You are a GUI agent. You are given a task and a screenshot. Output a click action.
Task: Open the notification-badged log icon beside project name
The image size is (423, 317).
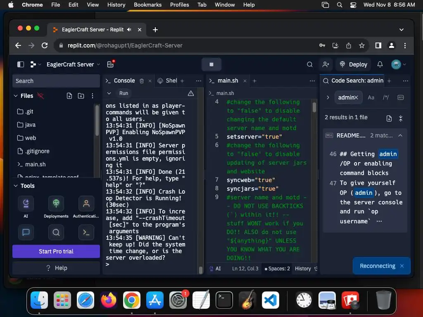[x=110, y=64]
